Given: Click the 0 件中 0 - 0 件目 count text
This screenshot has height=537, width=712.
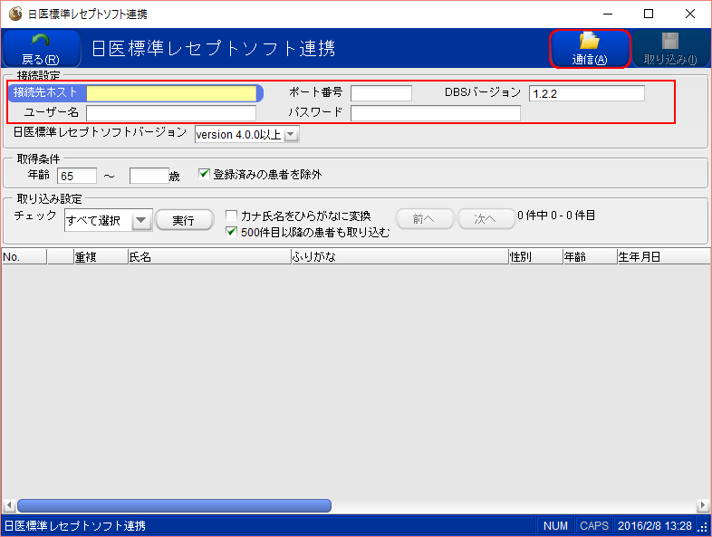Looking at the screenshot, I should (556, 216).
